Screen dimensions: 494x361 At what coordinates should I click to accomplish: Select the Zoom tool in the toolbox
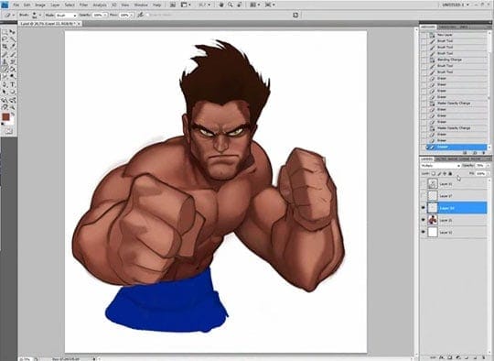(x=12, y=107)
